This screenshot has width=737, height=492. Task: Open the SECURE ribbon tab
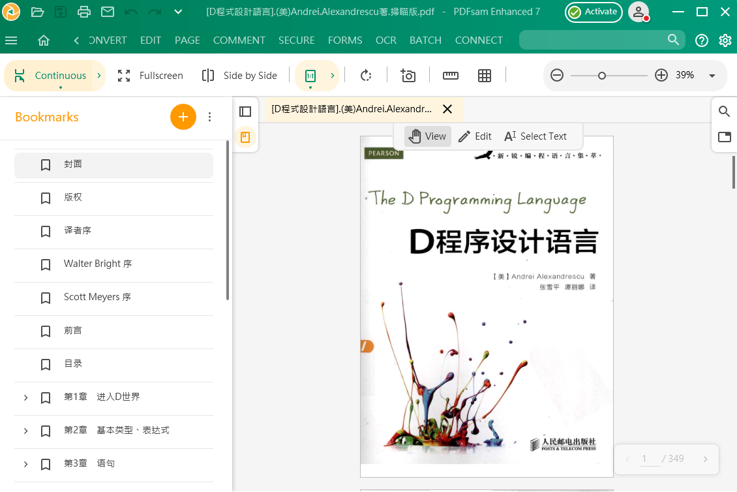point(297,40)
